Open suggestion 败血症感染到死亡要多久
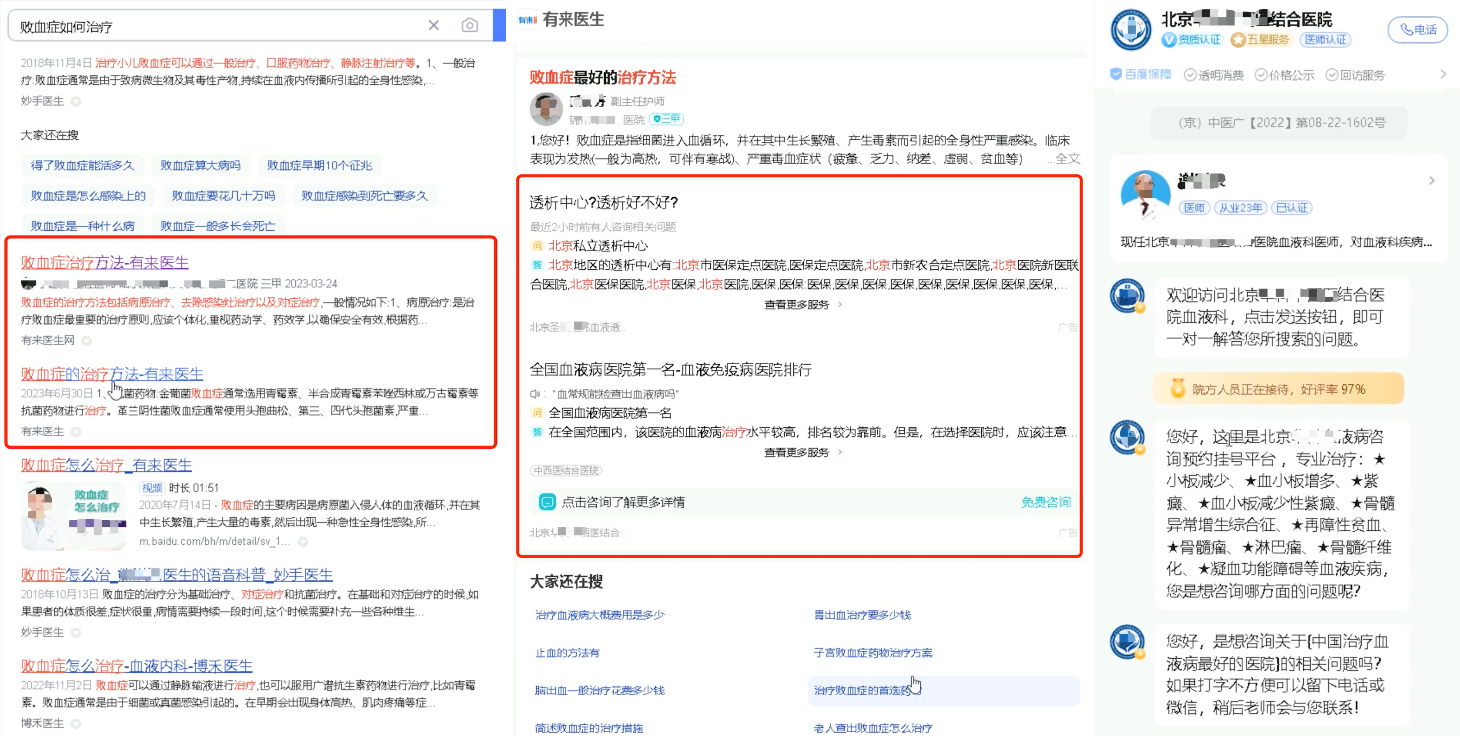Screen dimensions: 1460x736 click(x=364, y=196)
